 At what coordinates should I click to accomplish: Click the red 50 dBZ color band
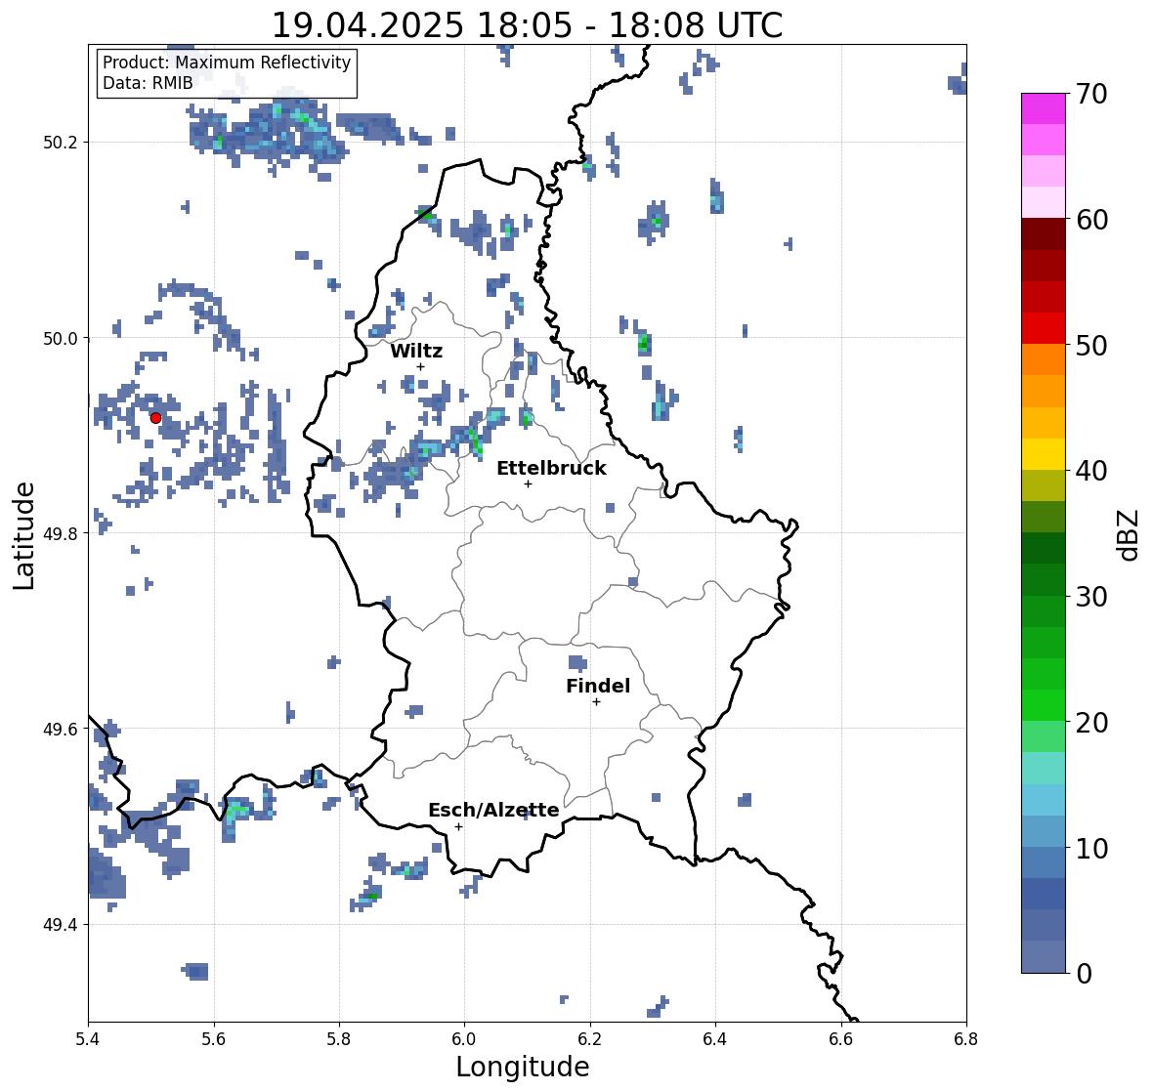pyautogui.click(x=1043, y=328)
